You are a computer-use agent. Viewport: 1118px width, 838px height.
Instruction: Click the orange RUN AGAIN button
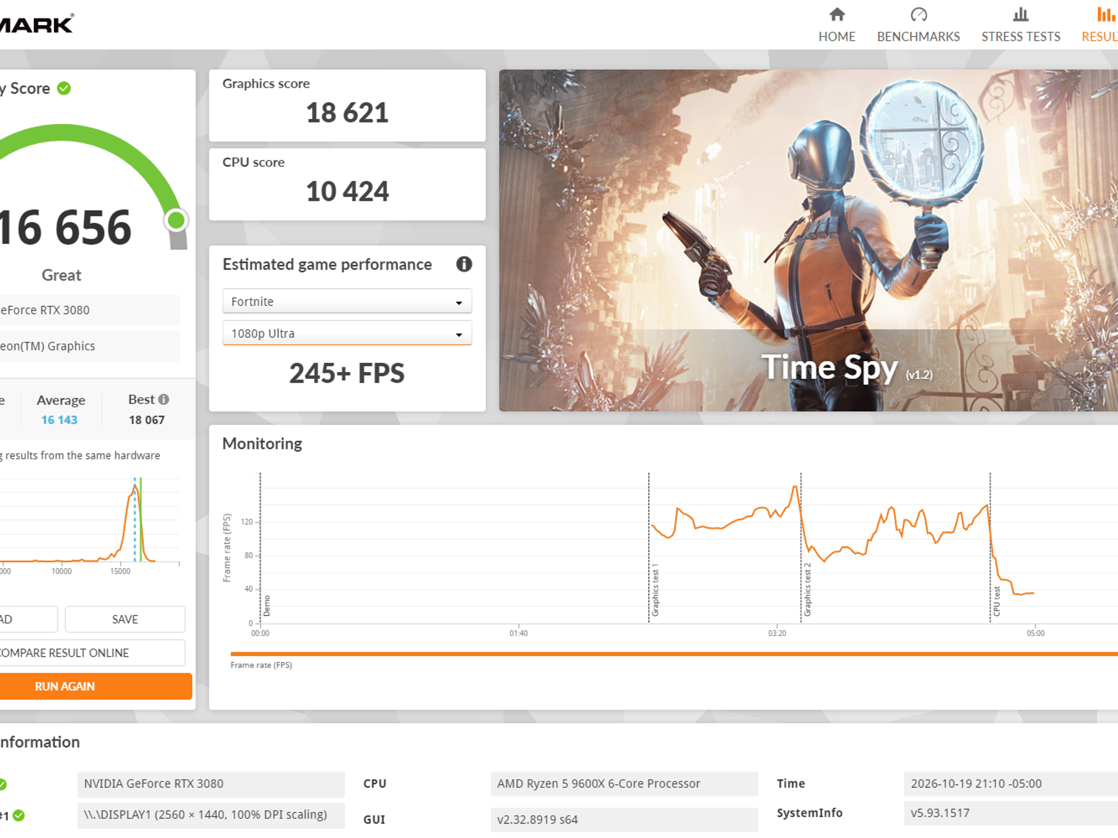[96, 686]
